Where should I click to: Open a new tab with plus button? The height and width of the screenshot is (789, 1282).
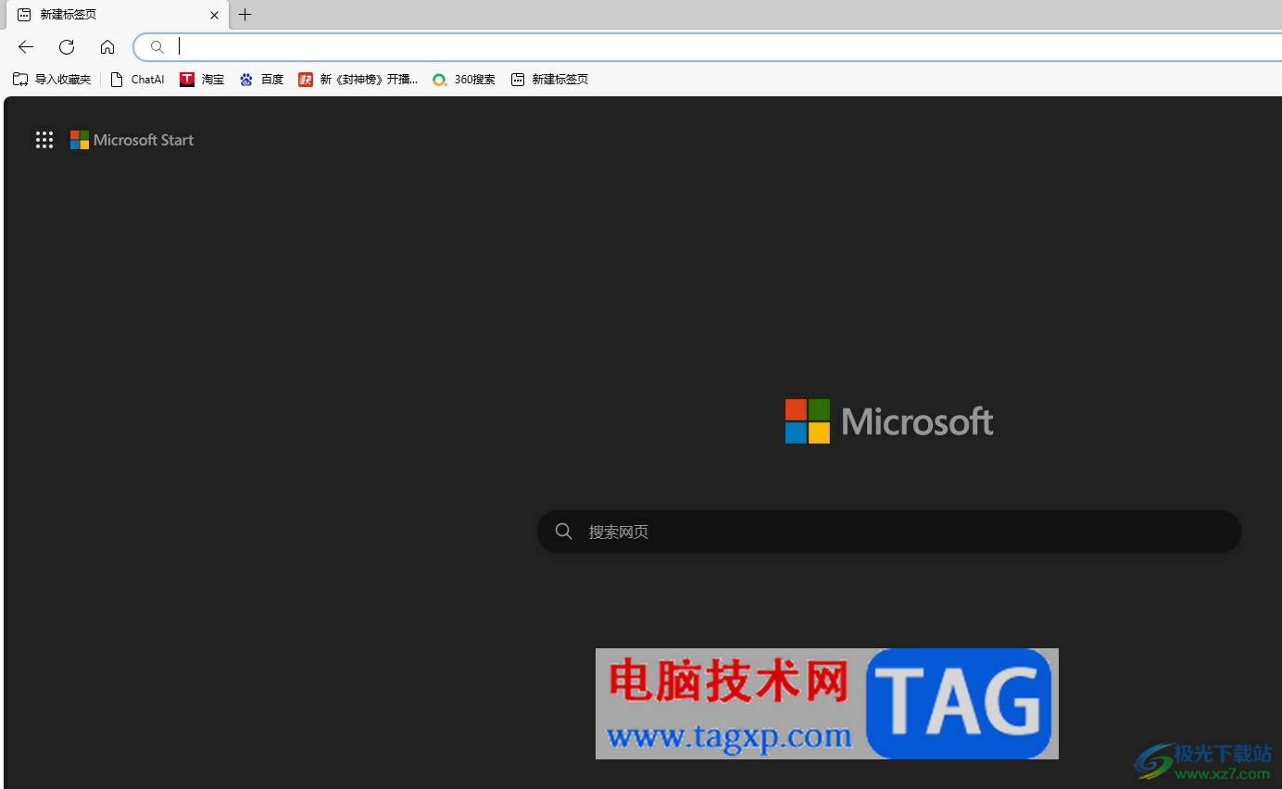(x=245, y=14)
